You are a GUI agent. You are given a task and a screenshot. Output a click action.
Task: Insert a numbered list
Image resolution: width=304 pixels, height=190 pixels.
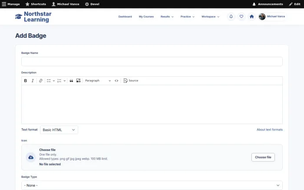(x=59, y=81)
